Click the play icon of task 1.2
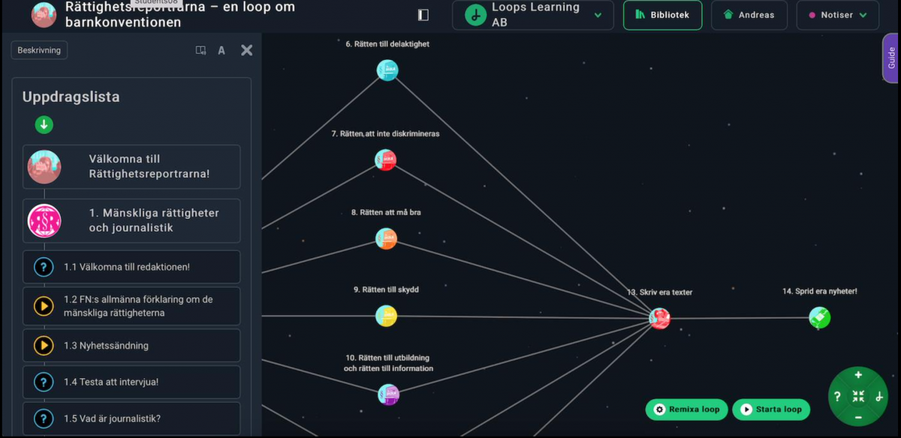Screen dimensions: 901x438 tap(44, 306)
